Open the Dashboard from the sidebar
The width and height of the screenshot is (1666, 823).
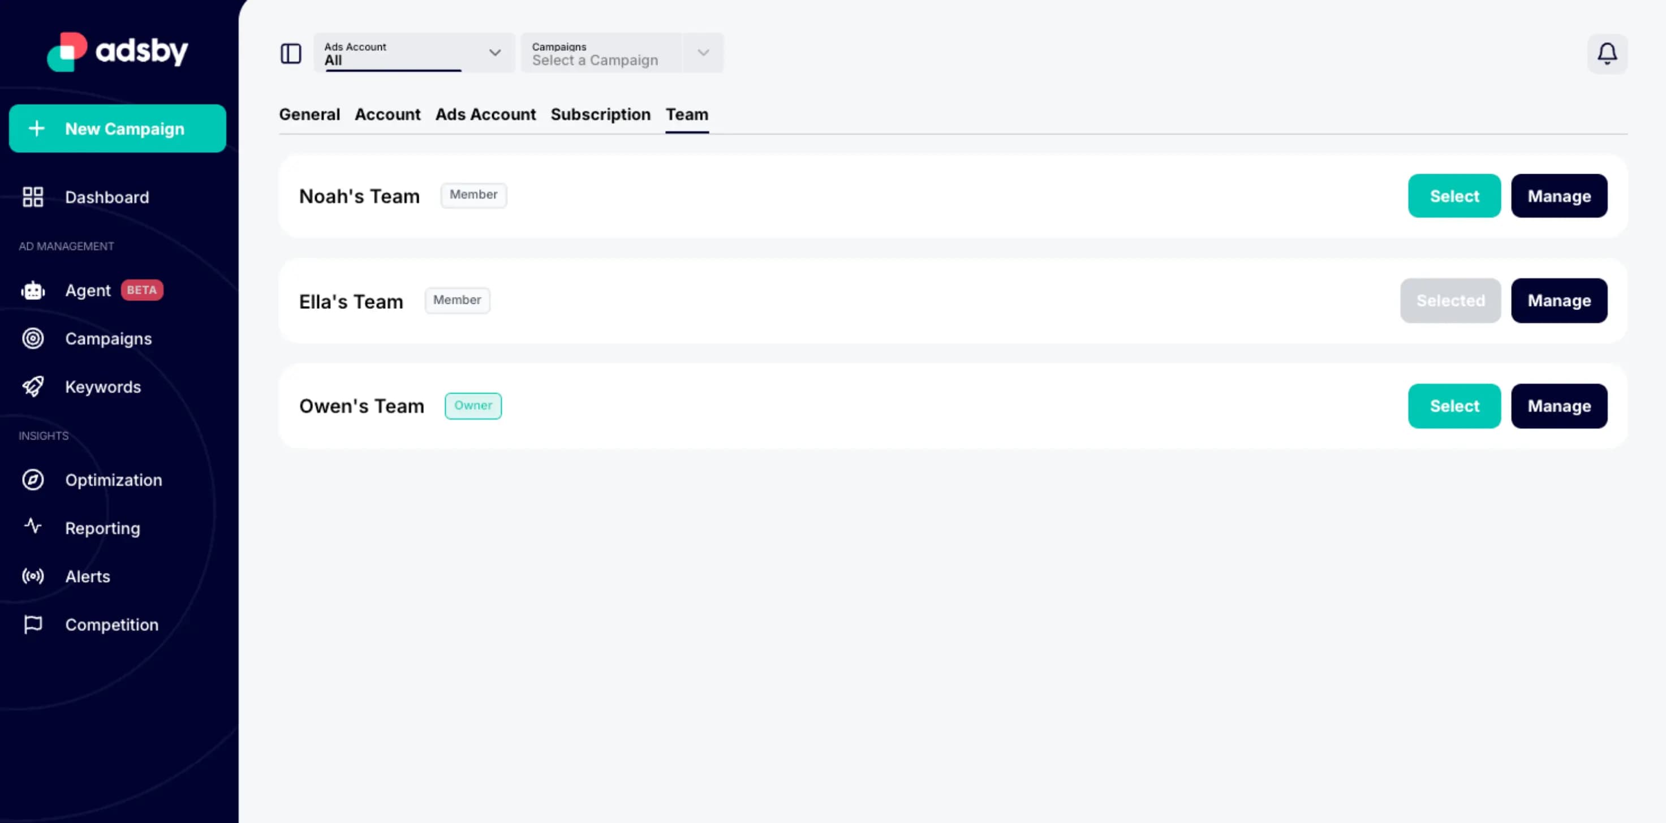pyautogui.click(x=107, y=197)
